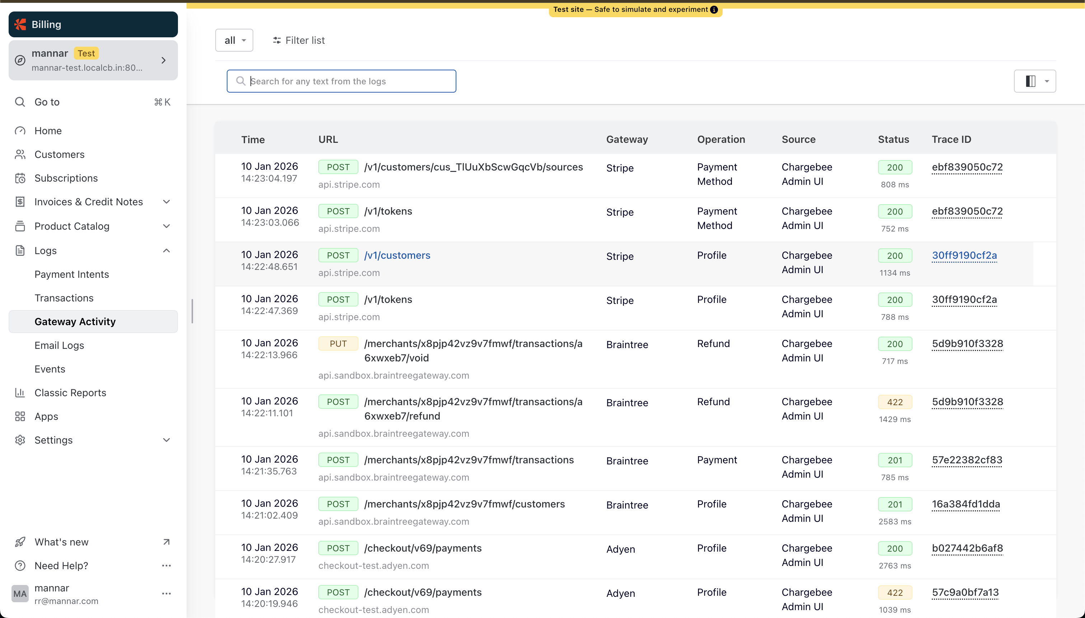
Task: Click trace ID 30ff9190cf2a
Action: pos(964,255)
